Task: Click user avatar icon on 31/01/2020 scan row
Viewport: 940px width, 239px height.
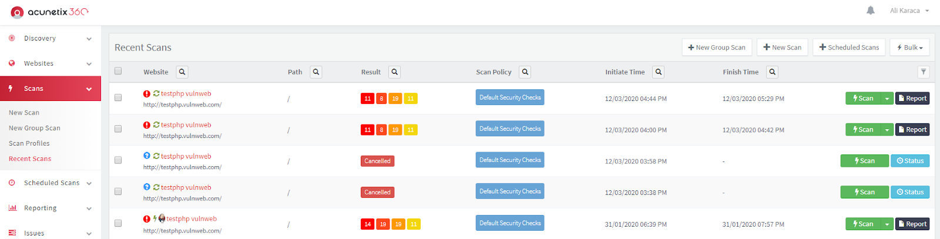Action: (162, 218)
